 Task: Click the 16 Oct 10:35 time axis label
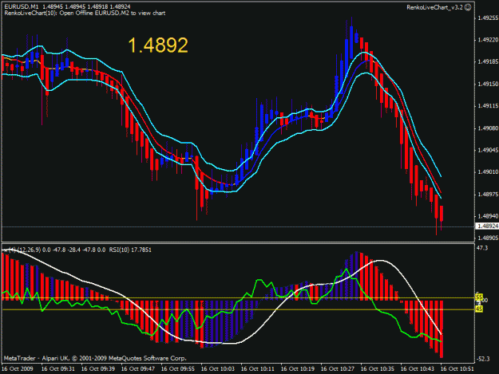[x=378, y=368]
